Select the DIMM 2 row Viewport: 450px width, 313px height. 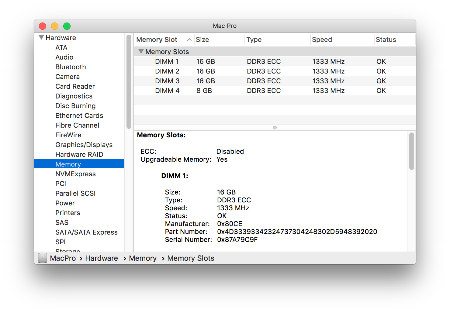click(x=275, y=71)
